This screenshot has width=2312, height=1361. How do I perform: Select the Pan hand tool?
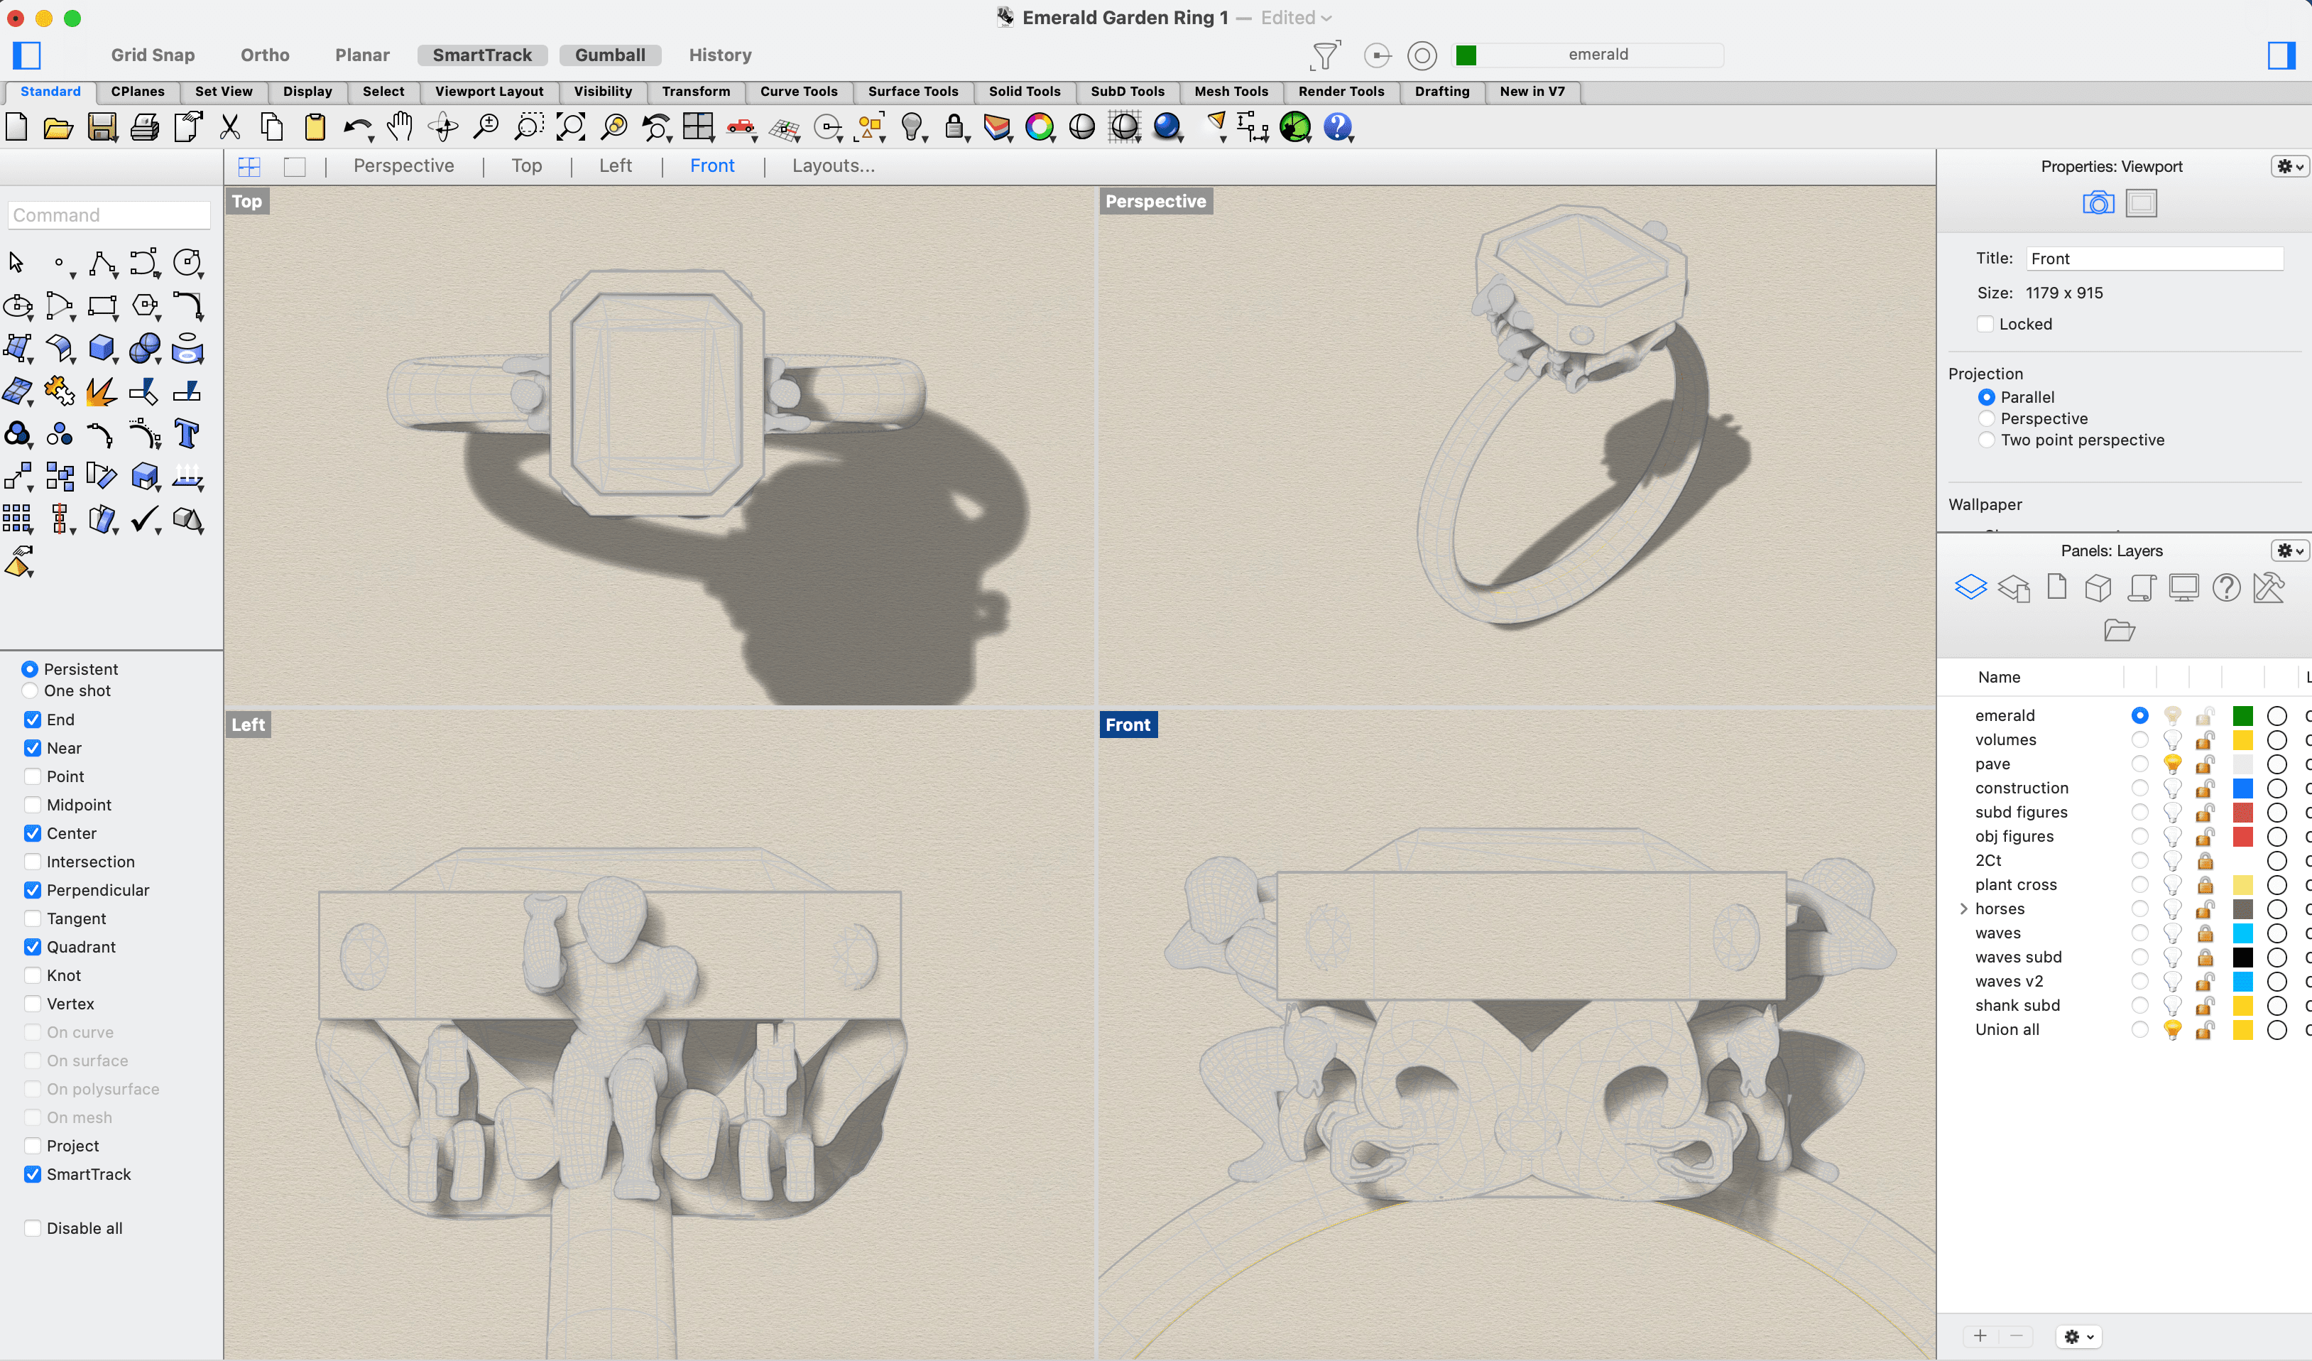[x=399, y=126]
